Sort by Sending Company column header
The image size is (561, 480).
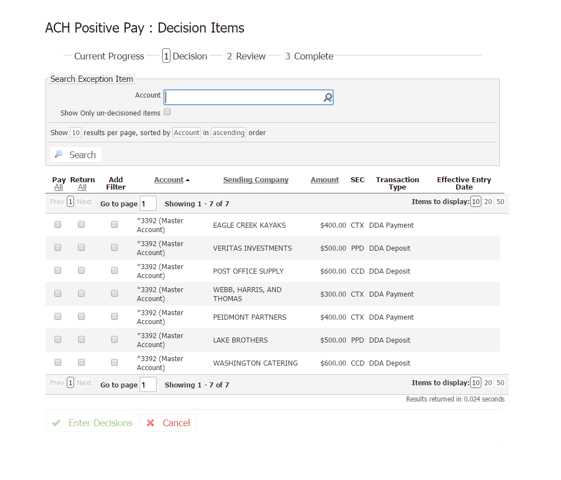(256, 180)
